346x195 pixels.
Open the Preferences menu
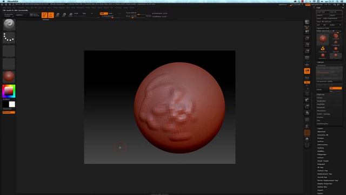coord(81,8)
